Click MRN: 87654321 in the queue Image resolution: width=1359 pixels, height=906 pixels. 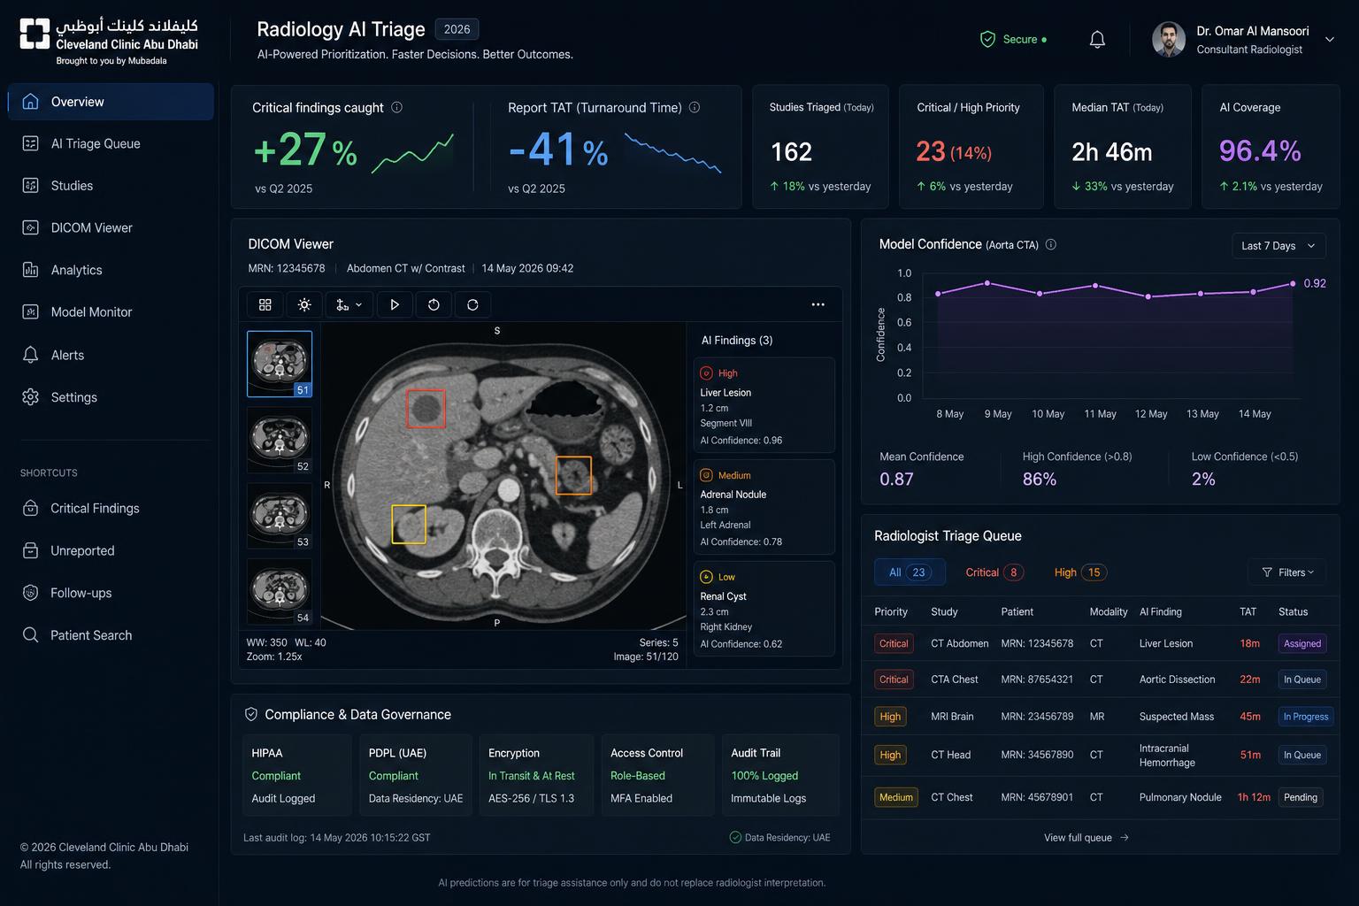tap(1037, 679)
